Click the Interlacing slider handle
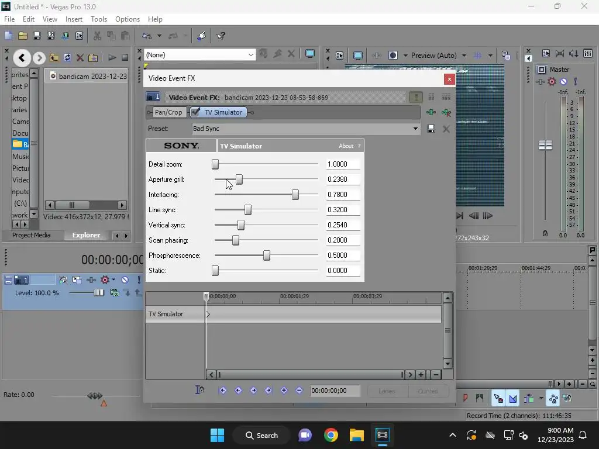599x449 pixels. 295,194
